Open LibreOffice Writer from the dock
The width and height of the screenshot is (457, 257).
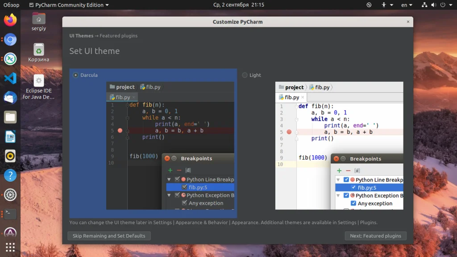(x=10, y=137)
